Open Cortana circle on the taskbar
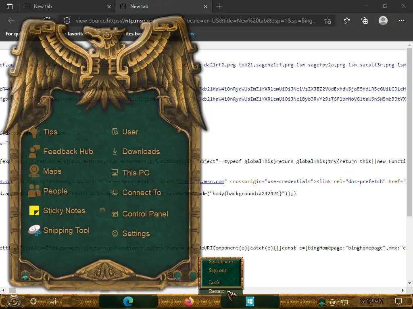The height and width of the screenshot is (309, 413). [x=33, y=301]
